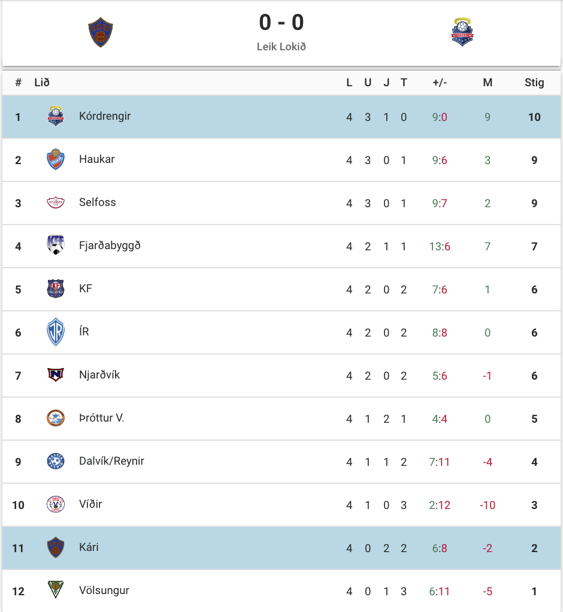Open the KF team name
The width and height of the screenshot is (563, 612).
(x=86, y=289)
